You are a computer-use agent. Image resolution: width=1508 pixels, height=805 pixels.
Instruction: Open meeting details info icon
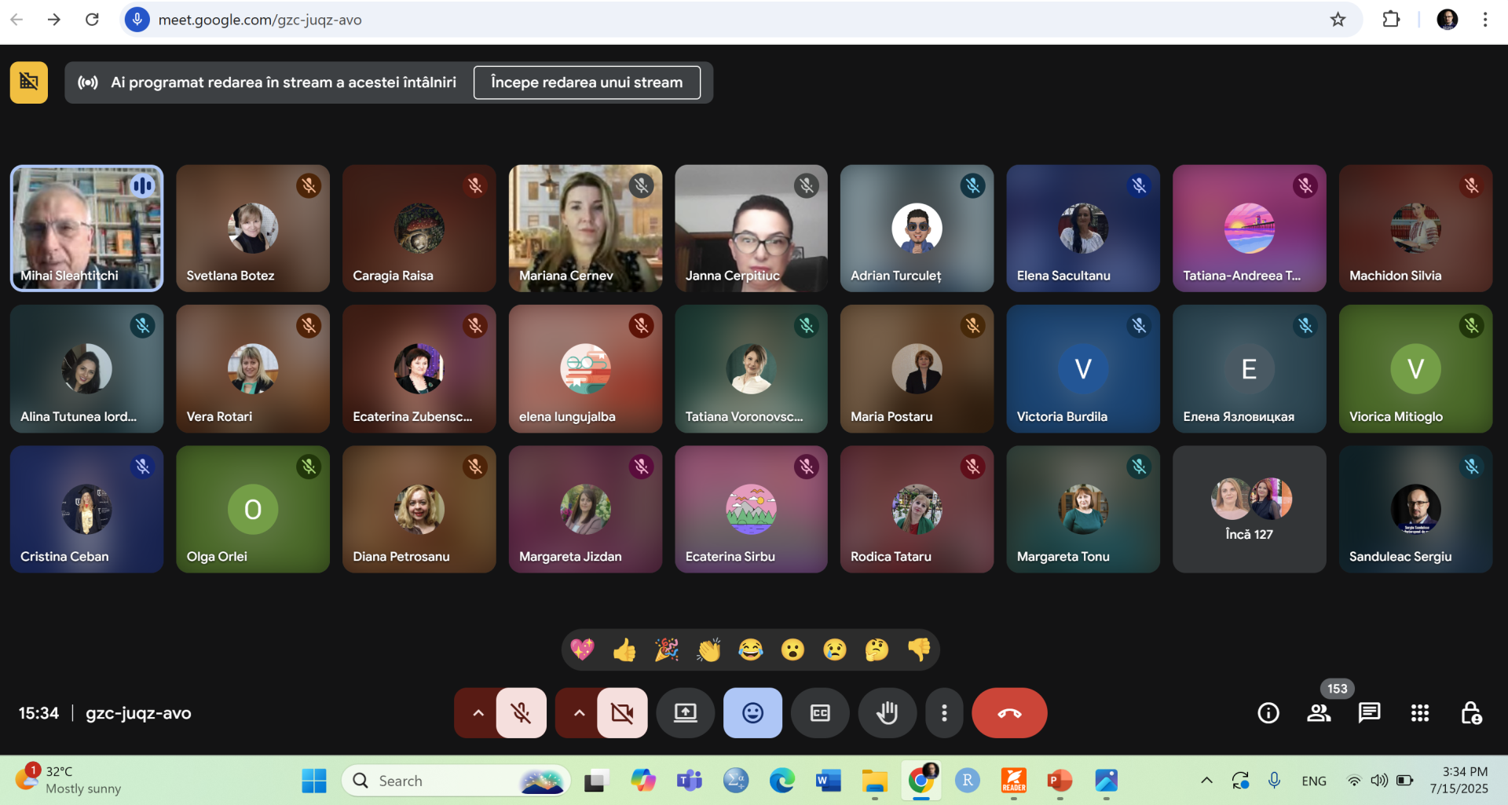click(1268, 713)
